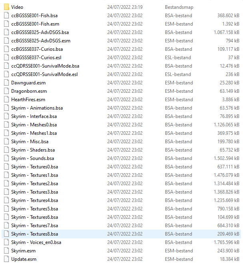The image size is (243, 266).
Task: Select file name Skyrim.esm
Action: click(24, 250)
